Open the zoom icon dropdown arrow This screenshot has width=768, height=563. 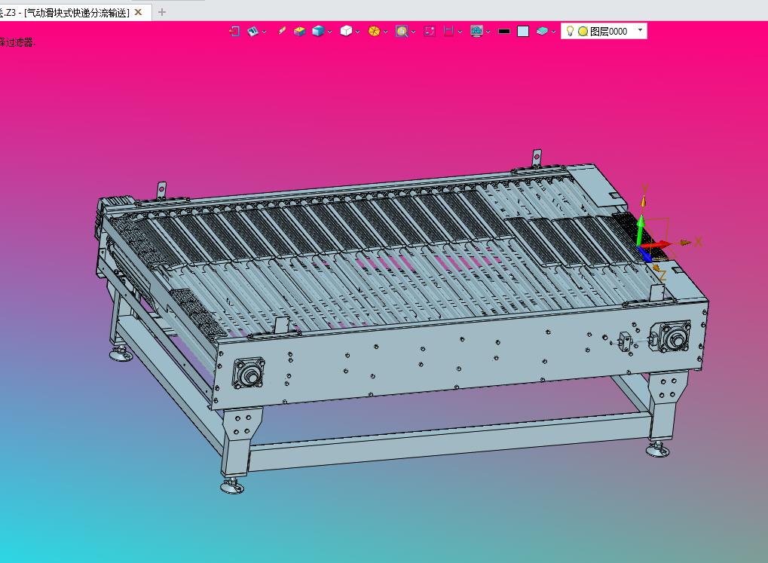(413, 32)
